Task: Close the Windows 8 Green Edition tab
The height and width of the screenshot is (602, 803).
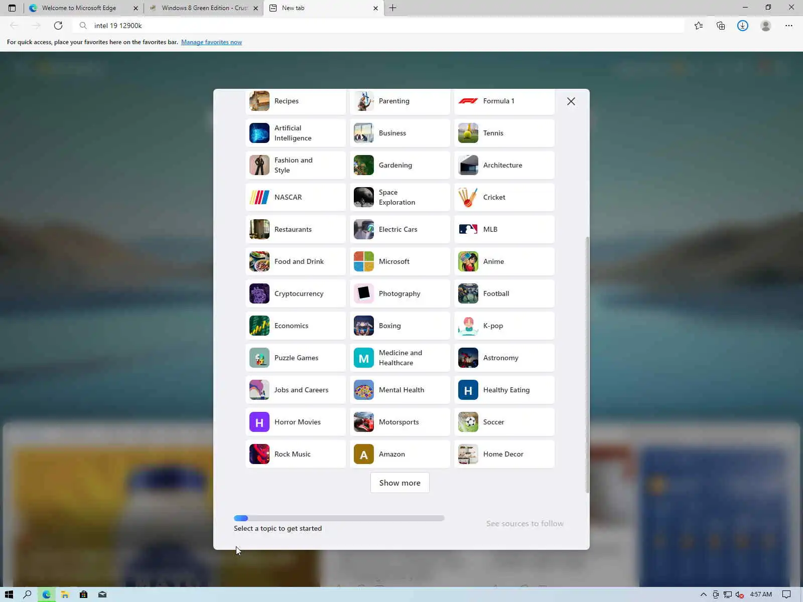Action: click(x=255, y=8)
